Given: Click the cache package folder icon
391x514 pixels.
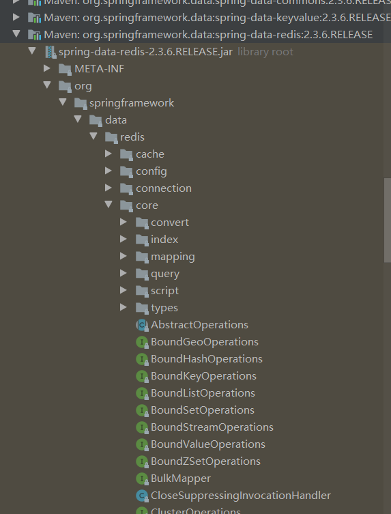Looking at the screenshot, I should pyautogui.click(x=126, y=154).
